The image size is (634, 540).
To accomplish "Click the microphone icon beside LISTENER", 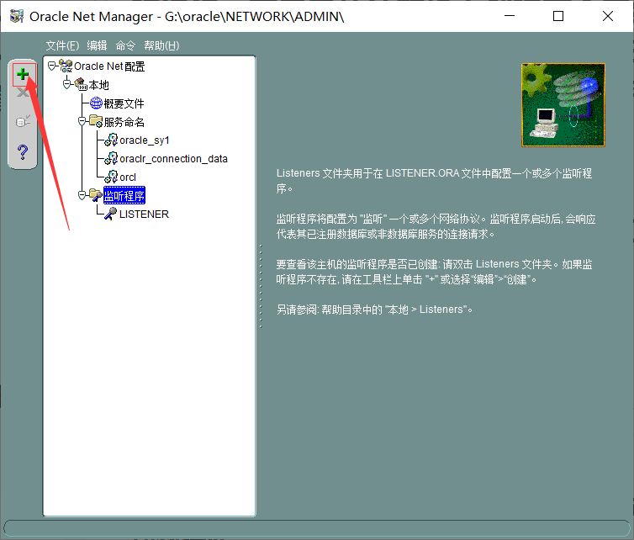I will click(111, 214).
